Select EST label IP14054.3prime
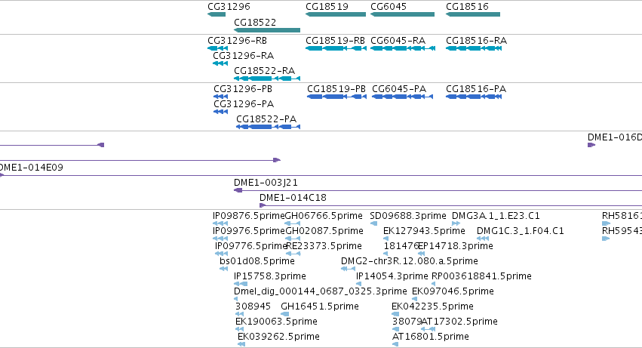The width and height of the screenshot is (642, 348). [392, 277]
